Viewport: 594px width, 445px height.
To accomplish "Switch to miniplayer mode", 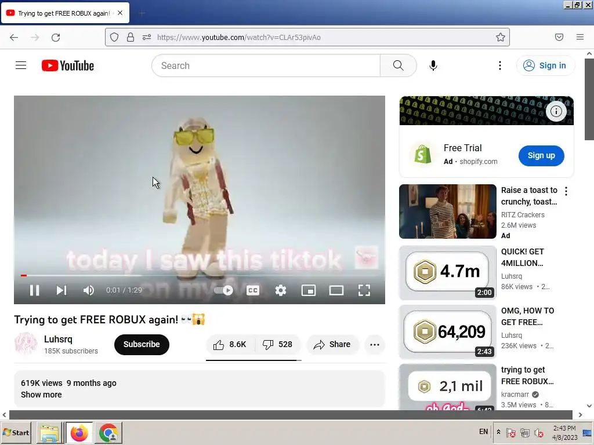I will point(309,290).
